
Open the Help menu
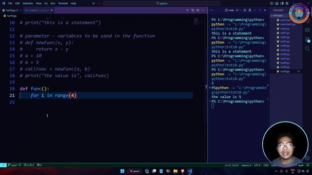click(x=74, y=3)
